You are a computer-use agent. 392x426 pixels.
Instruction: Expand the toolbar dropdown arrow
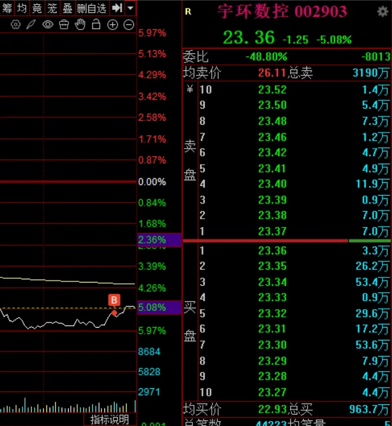click(x=131, y=8)
